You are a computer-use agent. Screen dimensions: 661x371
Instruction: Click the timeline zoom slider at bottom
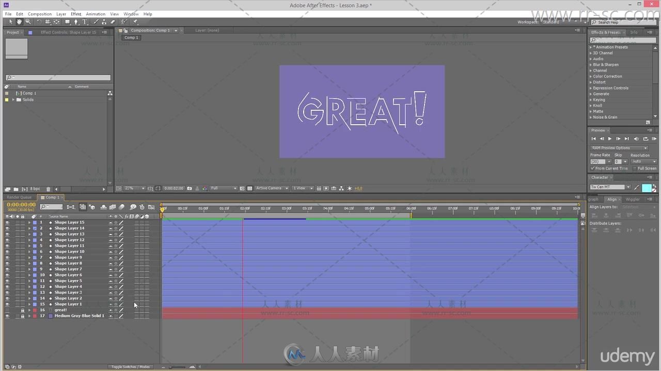click(178, 367)
